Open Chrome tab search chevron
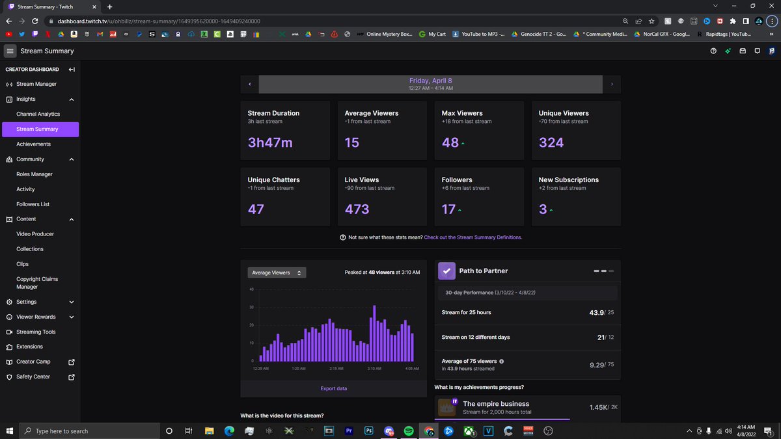781x439 pixels. 715,6
